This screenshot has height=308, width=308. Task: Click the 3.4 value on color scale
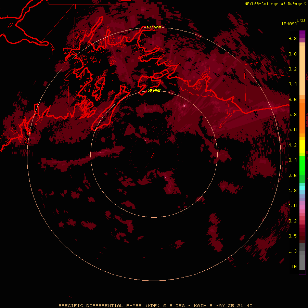(x=293, y=160)
